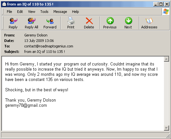Go to the Next message
This screenshot has height=139, width=171.
click(128, 23)
